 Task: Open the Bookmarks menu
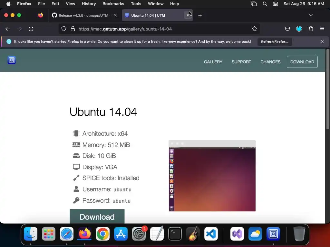point(113,4)
